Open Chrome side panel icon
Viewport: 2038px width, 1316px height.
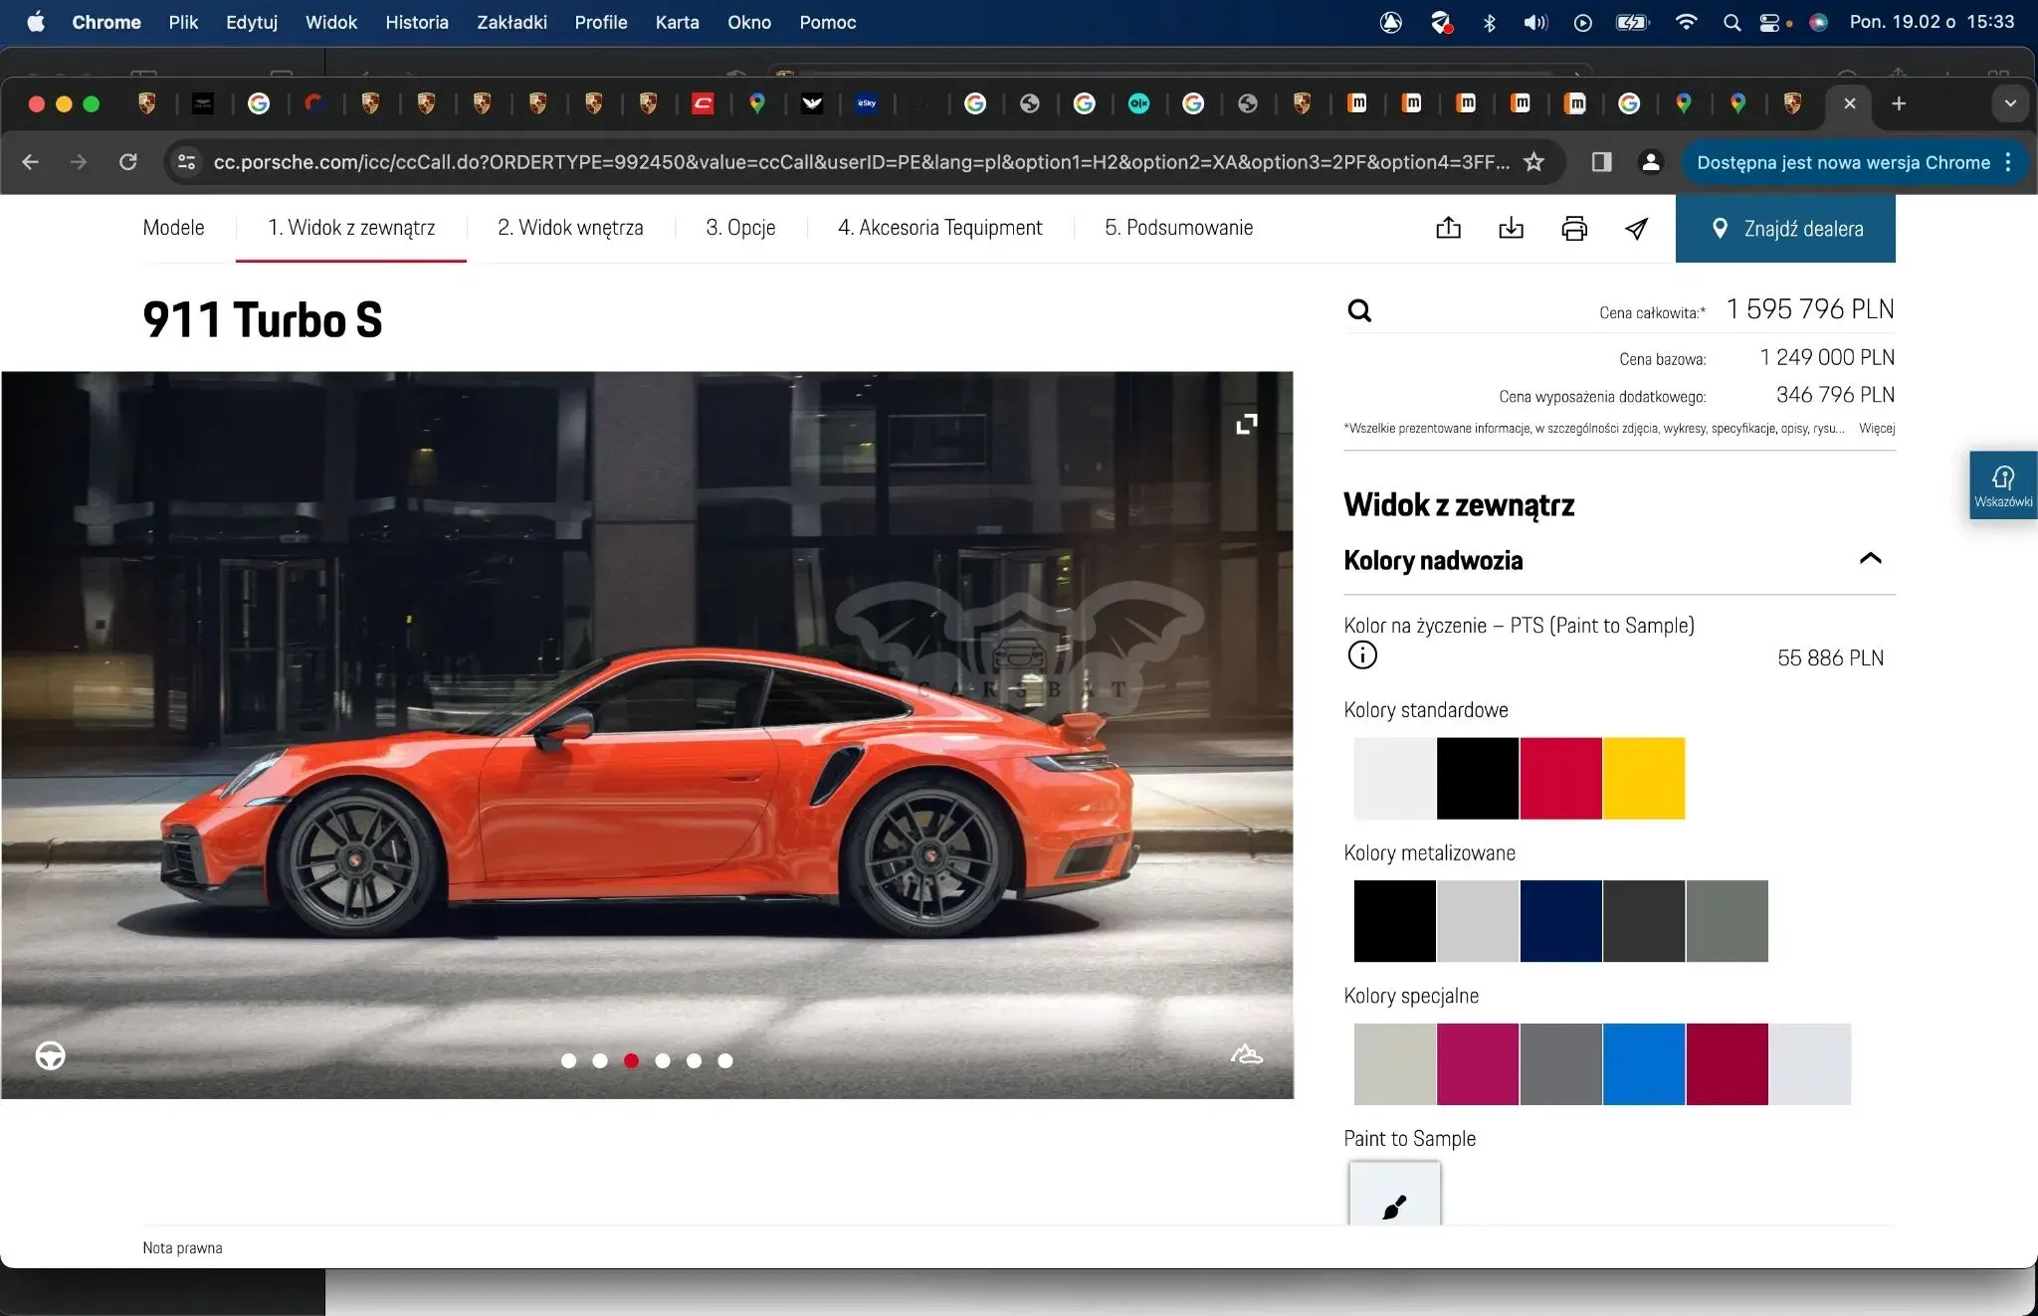(1601, 161)
